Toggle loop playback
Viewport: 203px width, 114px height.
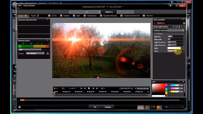63,88
